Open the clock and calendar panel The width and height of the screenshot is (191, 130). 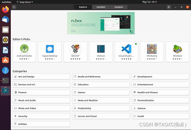(x=150, y=2)
